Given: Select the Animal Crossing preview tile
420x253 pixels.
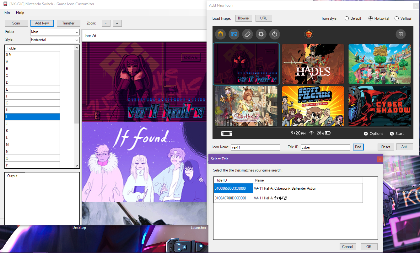Looking at the screenshot, I should coord(380,64).
